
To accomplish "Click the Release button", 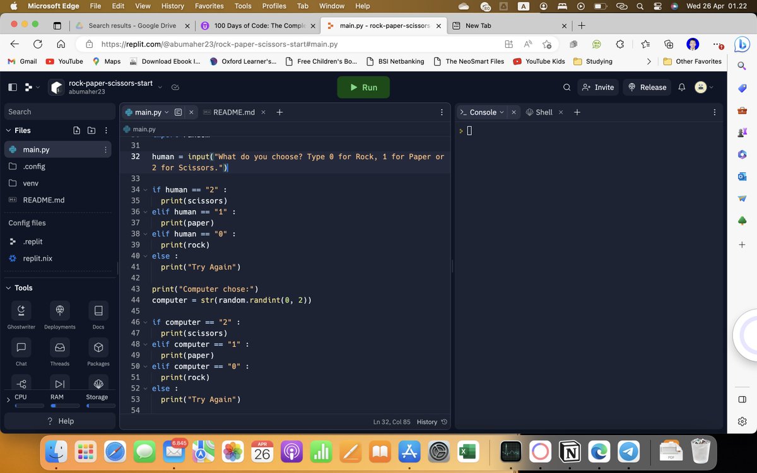I will (647, 87).
